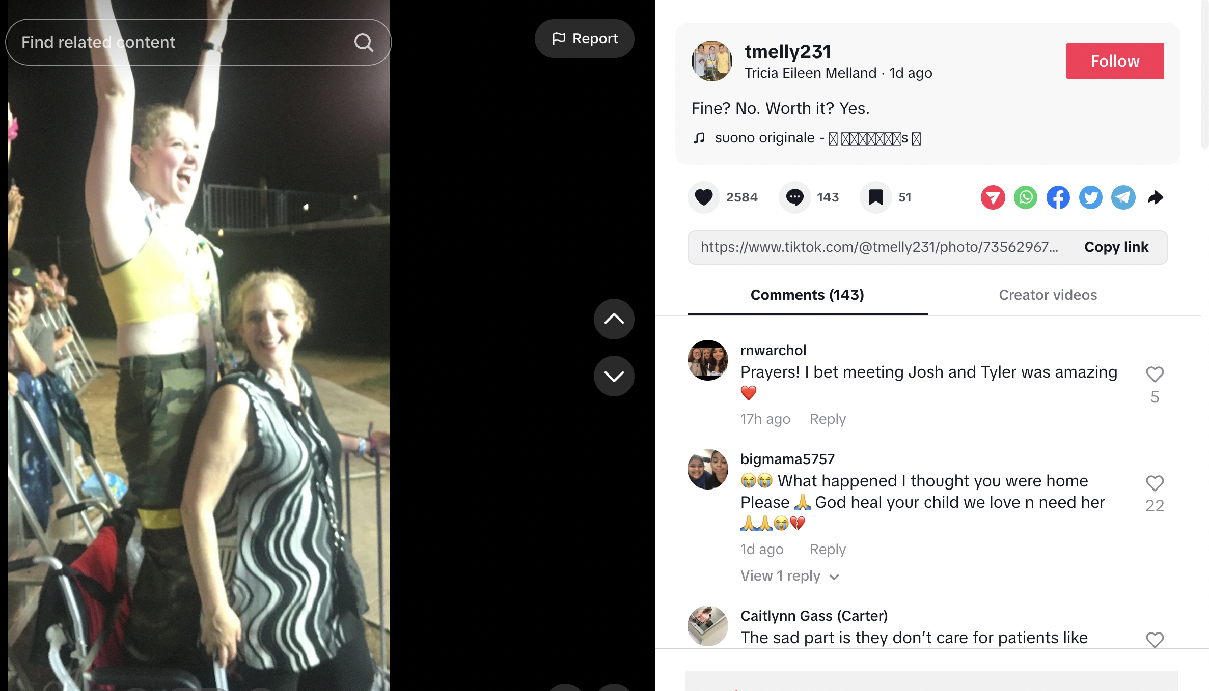Share the post via Telegram
Screen dimensions: 1209x691
[1123, 197]
